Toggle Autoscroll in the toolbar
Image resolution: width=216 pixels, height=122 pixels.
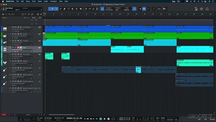144,9
